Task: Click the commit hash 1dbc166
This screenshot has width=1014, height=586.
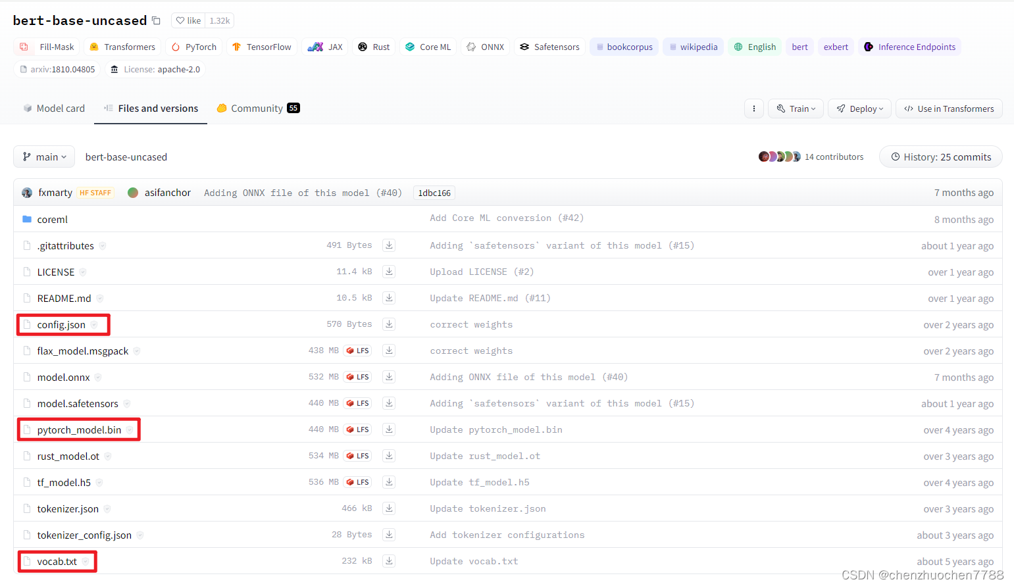Action: [x=434, y=192]
